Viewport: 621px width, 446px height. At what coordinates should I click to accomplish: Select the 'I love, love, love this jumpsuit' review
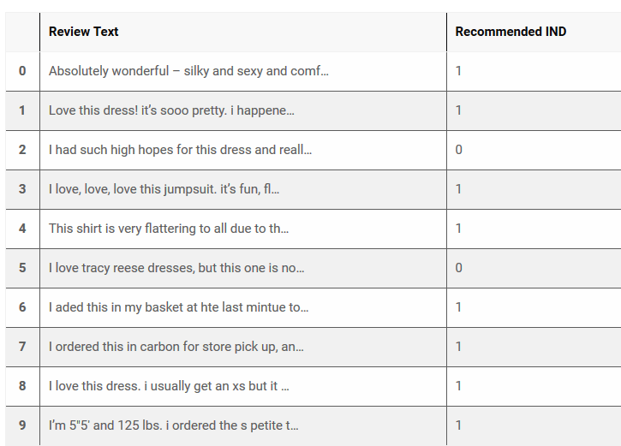coord(164,189)
